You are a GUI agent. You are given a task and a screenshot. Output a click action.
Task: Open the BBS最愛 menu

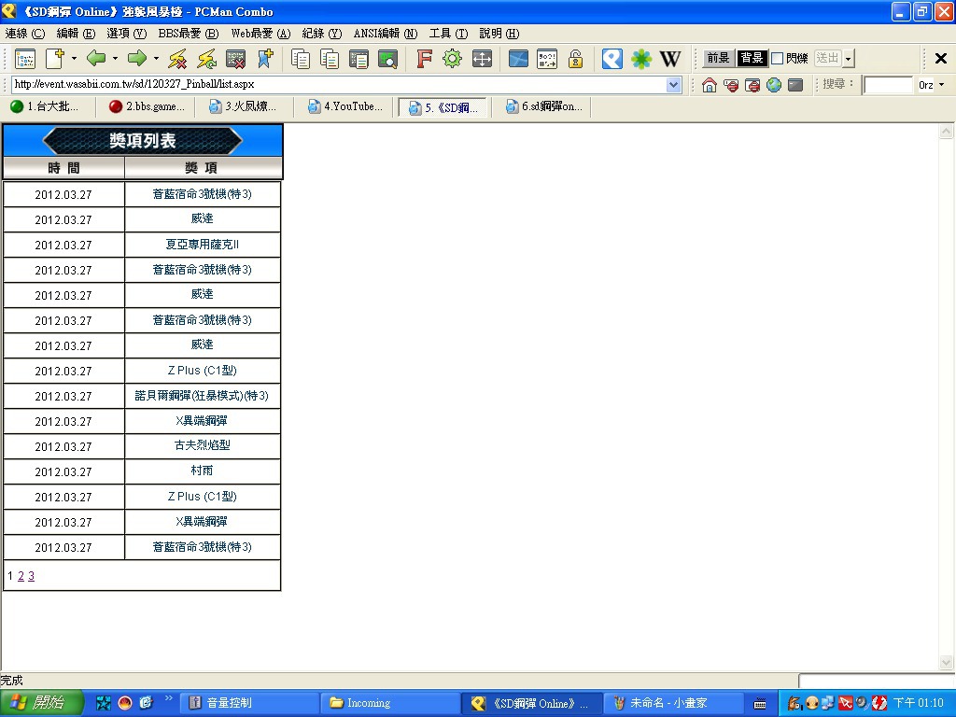tap(188, 34)
